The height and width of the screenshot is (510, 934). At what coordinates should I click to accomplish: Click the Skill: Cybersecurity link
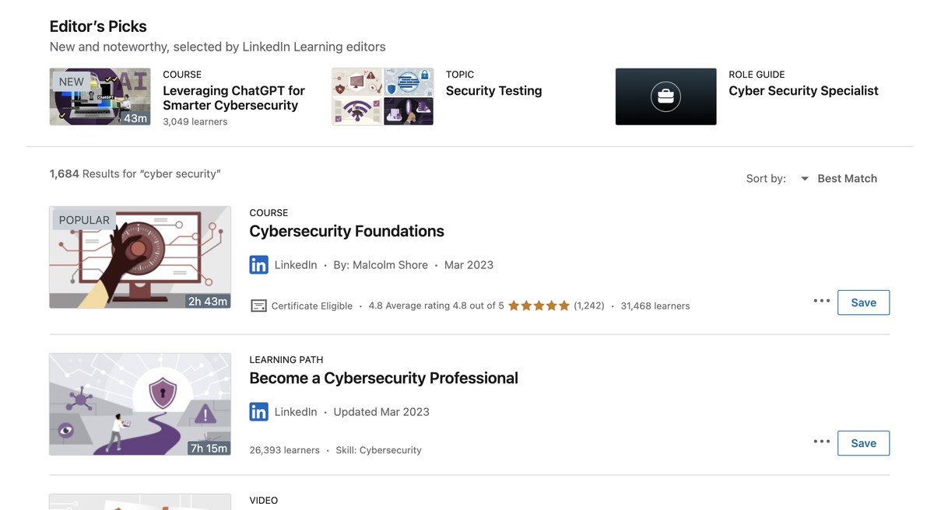[x=379, y=449]
